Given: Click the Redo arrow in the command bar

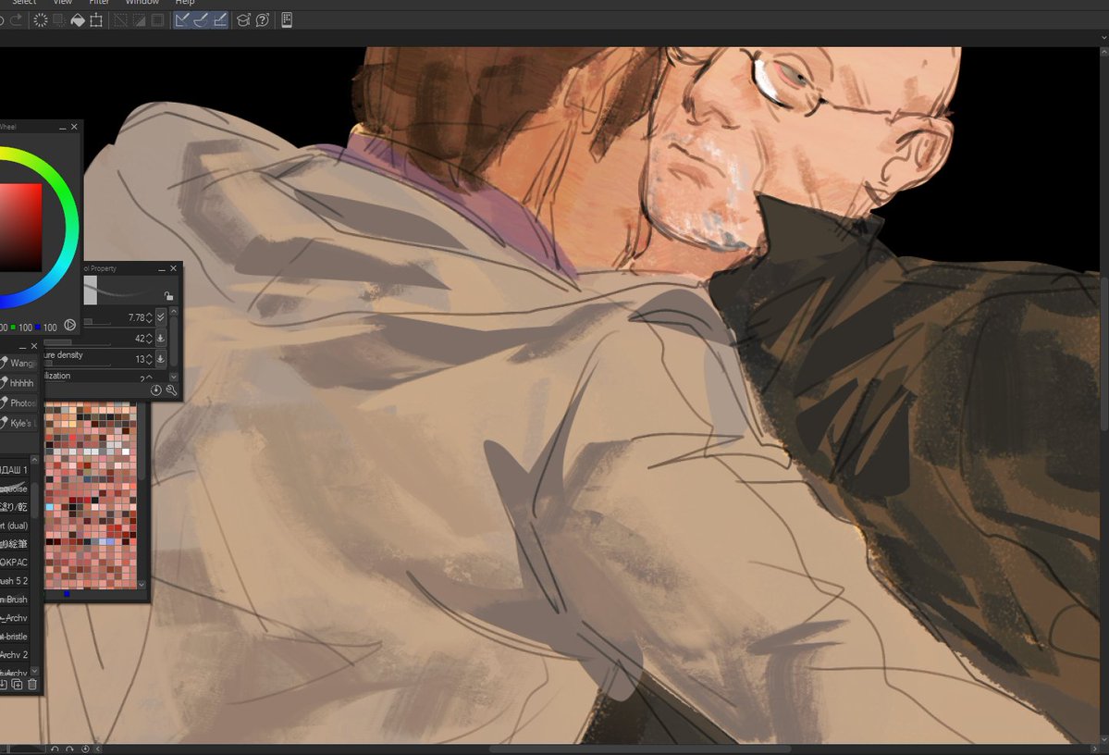Looking at the screenshot, I should (16, 20).
